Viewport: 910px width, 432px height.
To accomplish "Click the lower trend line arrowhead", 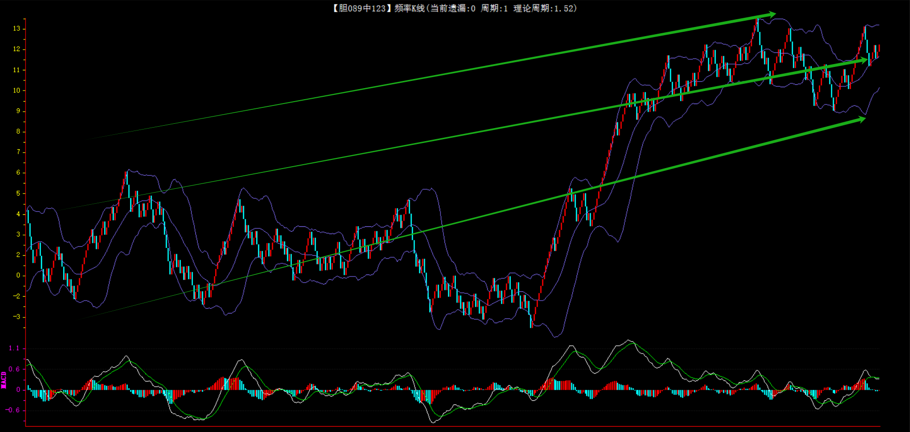I will pos(860,119).
